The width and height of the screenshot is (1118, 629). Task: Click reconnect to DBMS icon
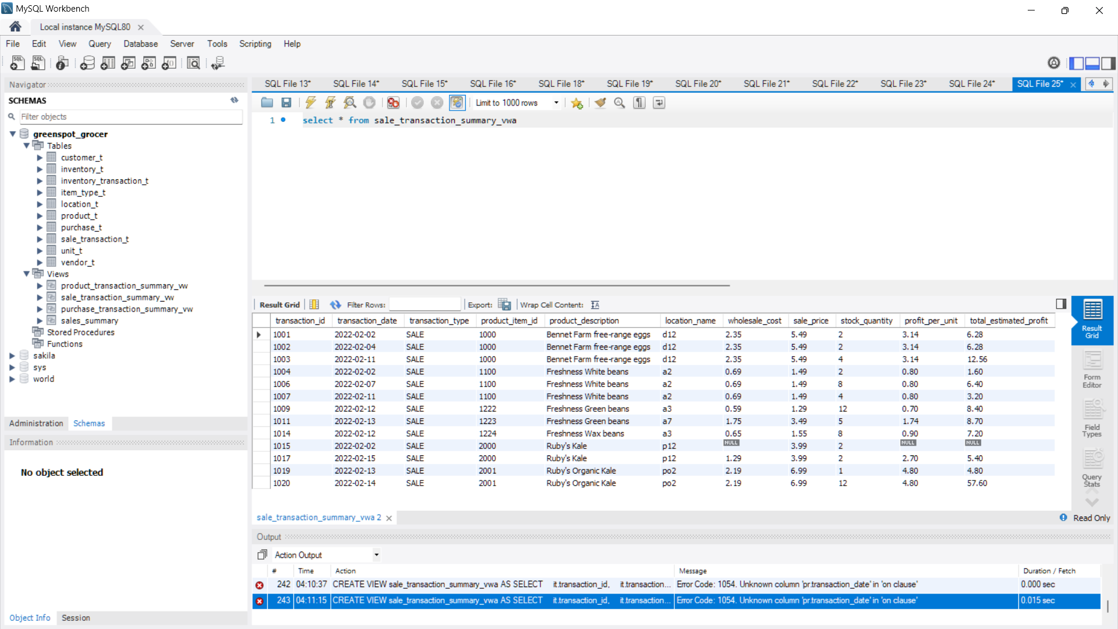coord(218,63)
